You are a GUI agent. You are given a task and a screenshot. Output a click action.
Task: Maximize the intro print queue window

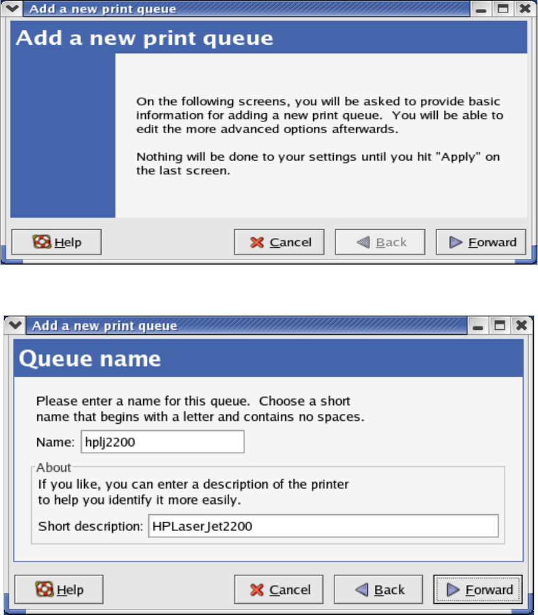click(503, 9)
